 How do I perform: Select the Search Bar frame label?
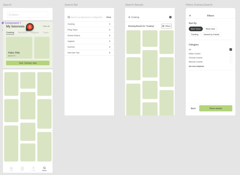(71, 5)
